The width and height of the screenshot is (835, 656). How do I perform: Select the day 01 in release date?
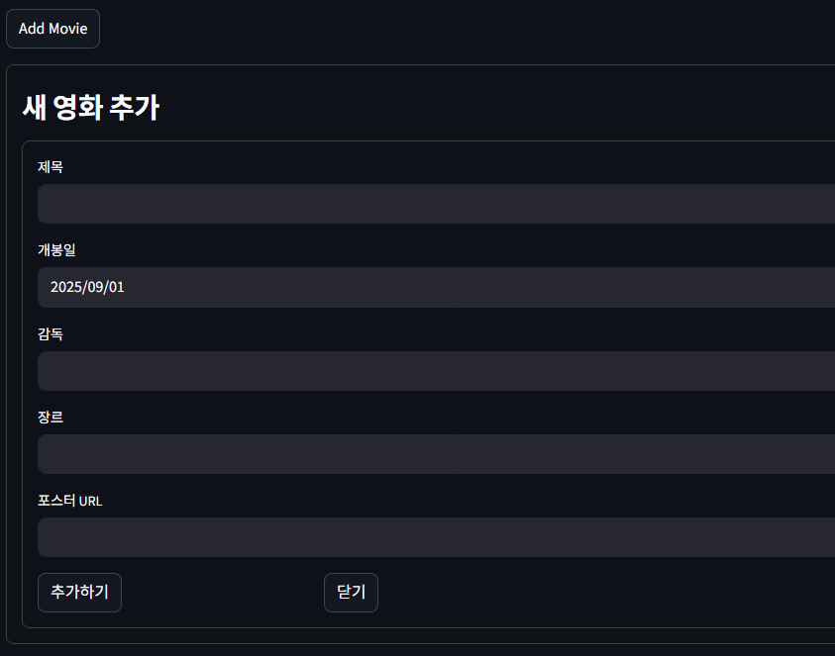click(116, 287)
